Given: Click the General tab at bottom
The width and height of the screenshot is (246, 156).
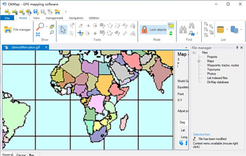Looking at the screenshot, I should click(x=8, y=154).
